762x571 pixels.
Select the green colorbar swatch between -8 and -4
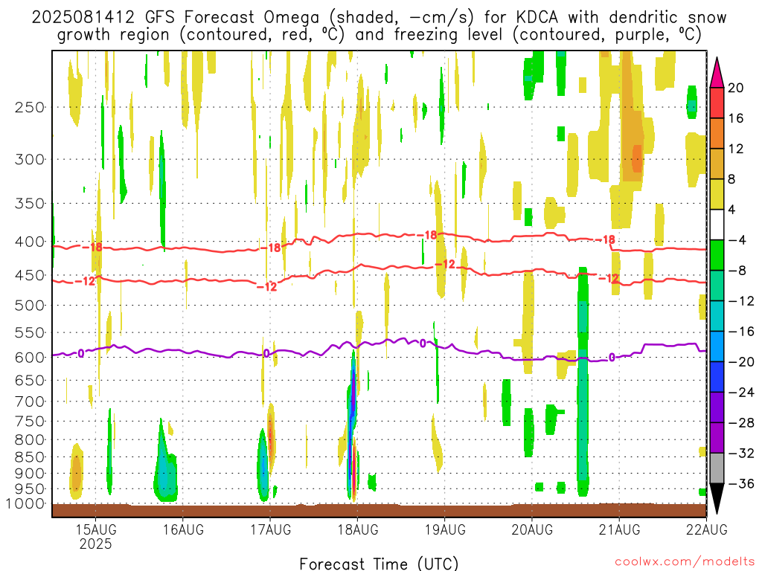717,256
